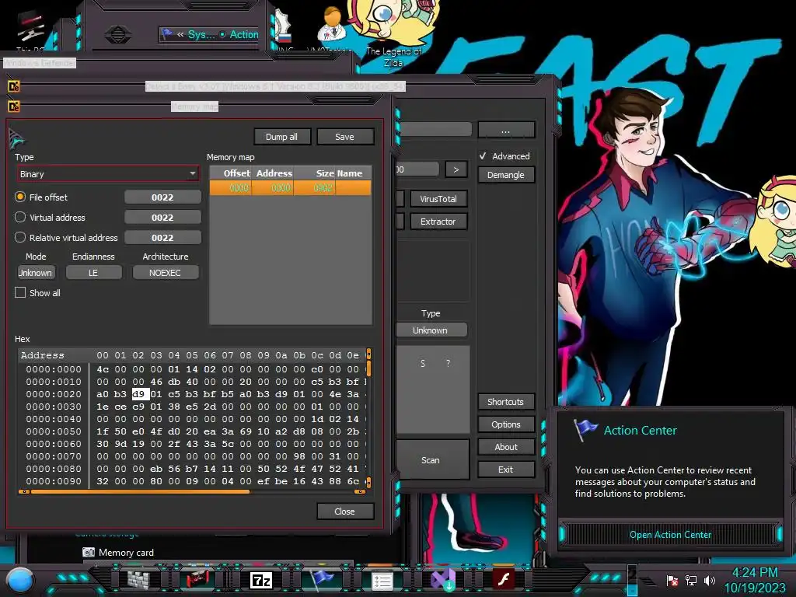This screenshot has height=597, width=796.
Task: Click the LE endianness button
Action: click(x=93, y=273)
